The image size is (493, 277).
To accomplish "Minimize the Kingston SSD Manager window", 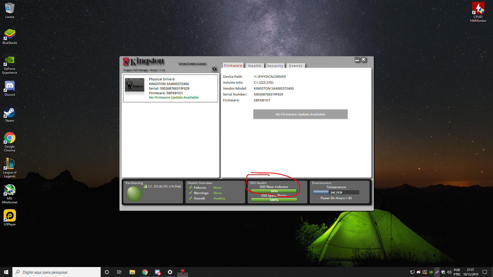I will click(357, 60).
